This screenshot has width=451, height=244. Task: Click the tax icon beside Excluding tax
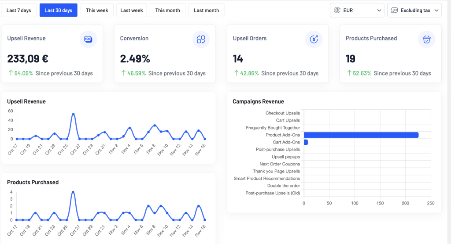pyautogui.click(x=394, y=10)
